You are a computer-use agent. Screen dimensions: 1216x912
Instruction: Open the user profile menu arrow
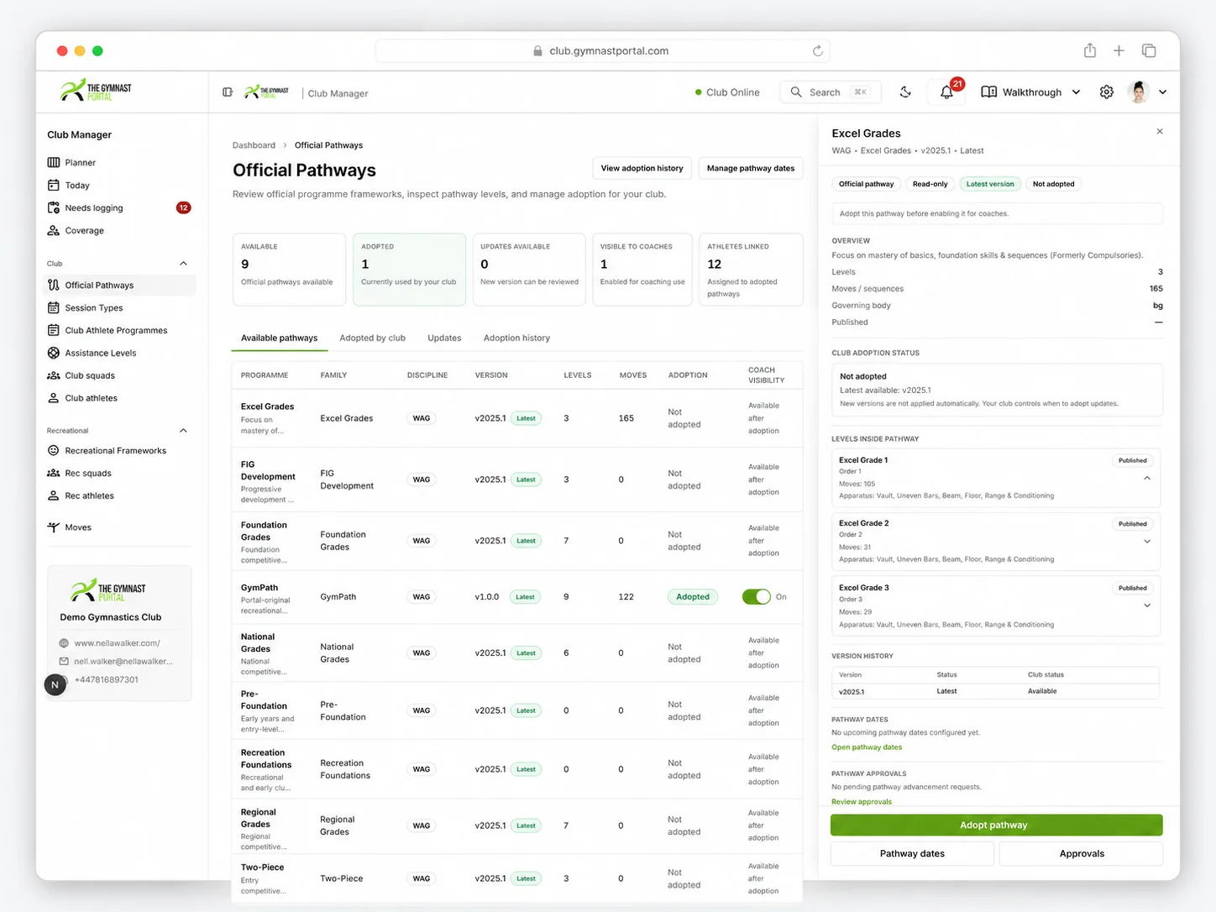pyautogui.click(x=1163, y=92)
